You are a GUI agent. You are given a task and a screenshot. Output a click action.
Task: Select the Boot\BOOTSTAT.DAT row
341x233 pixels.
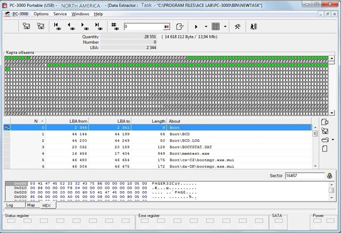161,147
